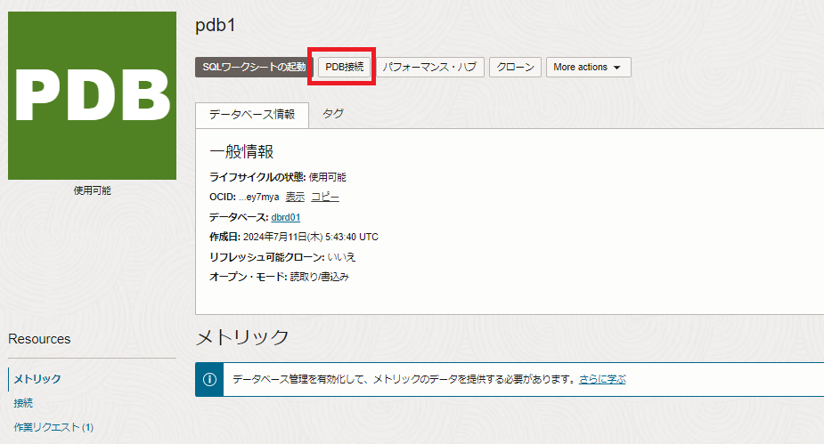The width and height of the screenshot is (824, 444).
Task: Copy the OCID with コピー link
Action: [x=324, y=197]
